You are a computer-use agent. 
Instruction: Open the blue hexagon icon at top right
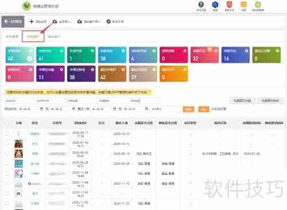(x=215, y=5)
